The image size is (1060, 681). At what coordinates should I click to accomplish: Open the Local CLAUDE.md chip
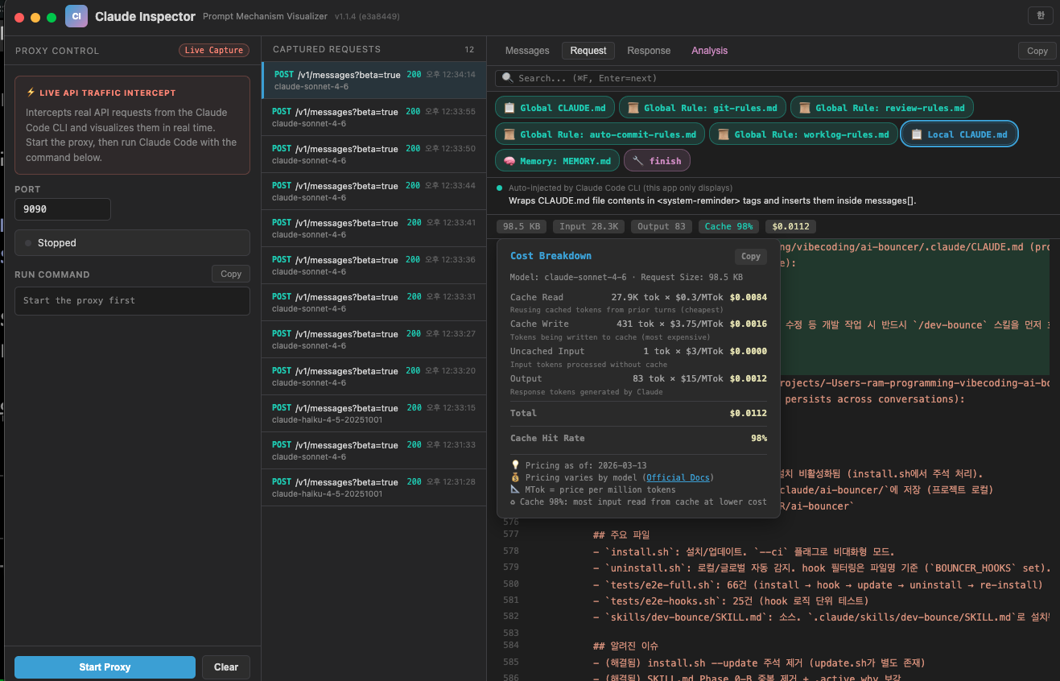point(959,134)
